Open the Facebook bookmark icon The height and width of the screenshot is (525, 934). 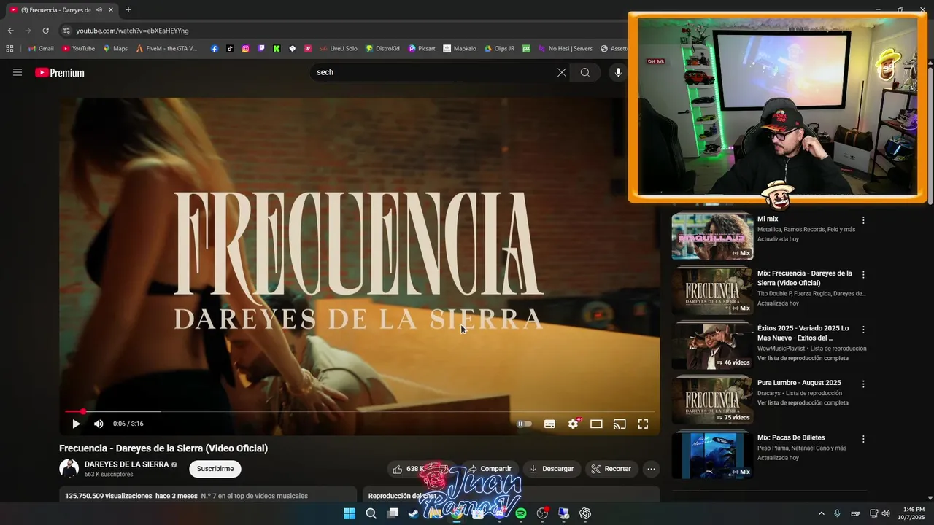point(215,49)
